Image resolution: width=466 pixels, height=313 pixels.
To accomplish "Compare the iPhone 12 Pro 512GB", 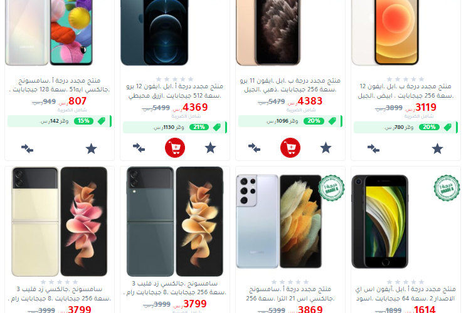I will click(139, 148).
